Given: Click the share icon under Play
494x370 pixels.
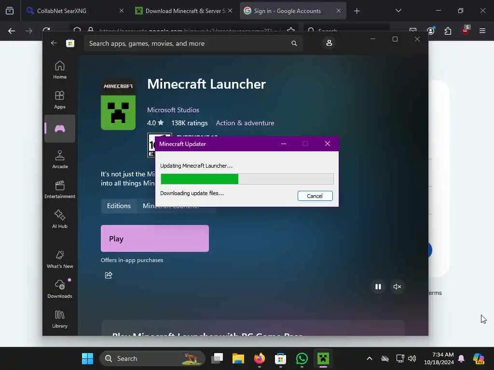Looking at the screenshot, I should point(109,275).
